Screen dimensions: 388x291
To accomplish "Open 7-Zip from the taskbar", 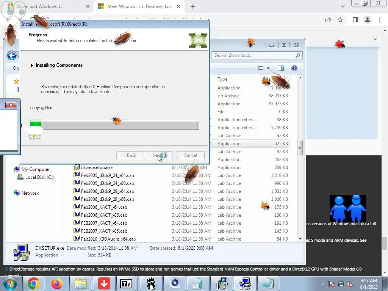I will point(126,283).
